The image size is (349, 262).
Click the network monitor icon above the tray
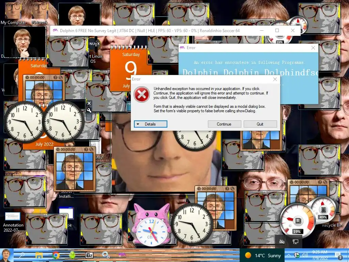click(x=295, y=242)
